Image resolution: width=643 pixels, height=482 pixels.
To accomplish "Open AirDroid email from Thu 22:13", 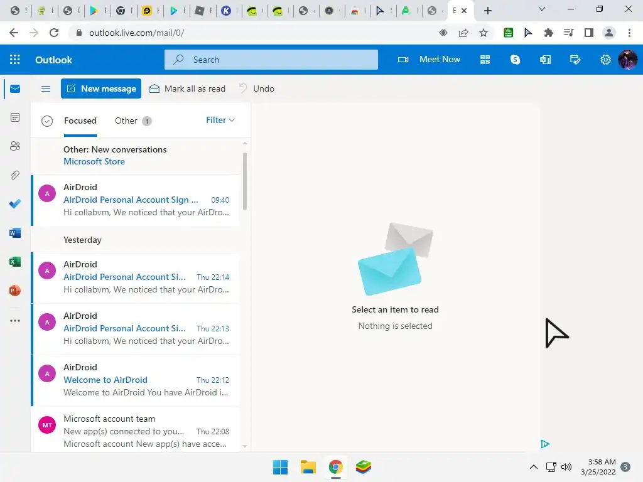I will 136,329.
